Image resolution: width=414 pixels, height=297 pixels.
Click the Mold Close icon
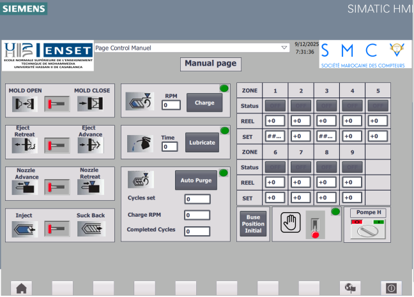[90, 104]
